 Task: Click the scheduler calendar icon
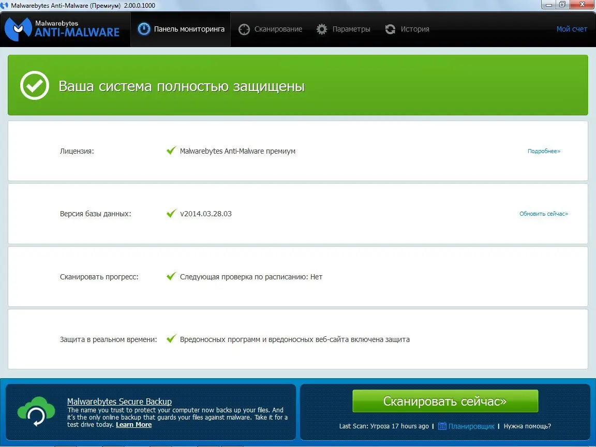coord(442,426)
